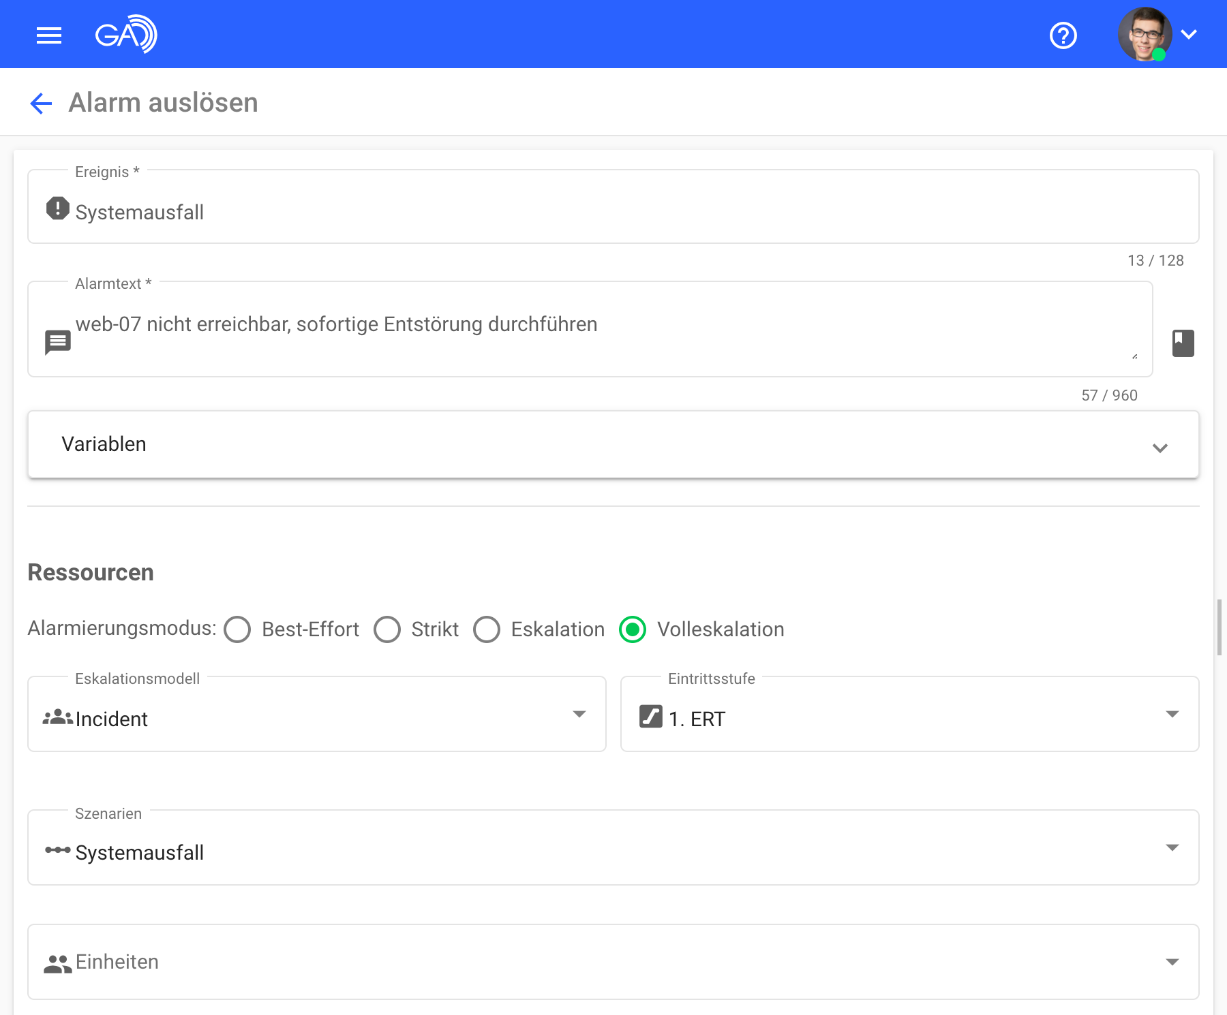Click the GA logo in header

(126, 34)
